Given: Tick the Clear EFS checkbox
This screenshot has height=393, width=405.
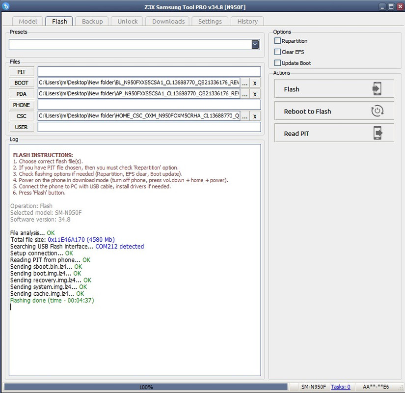Looking at the screenshot, I should 277,52.
